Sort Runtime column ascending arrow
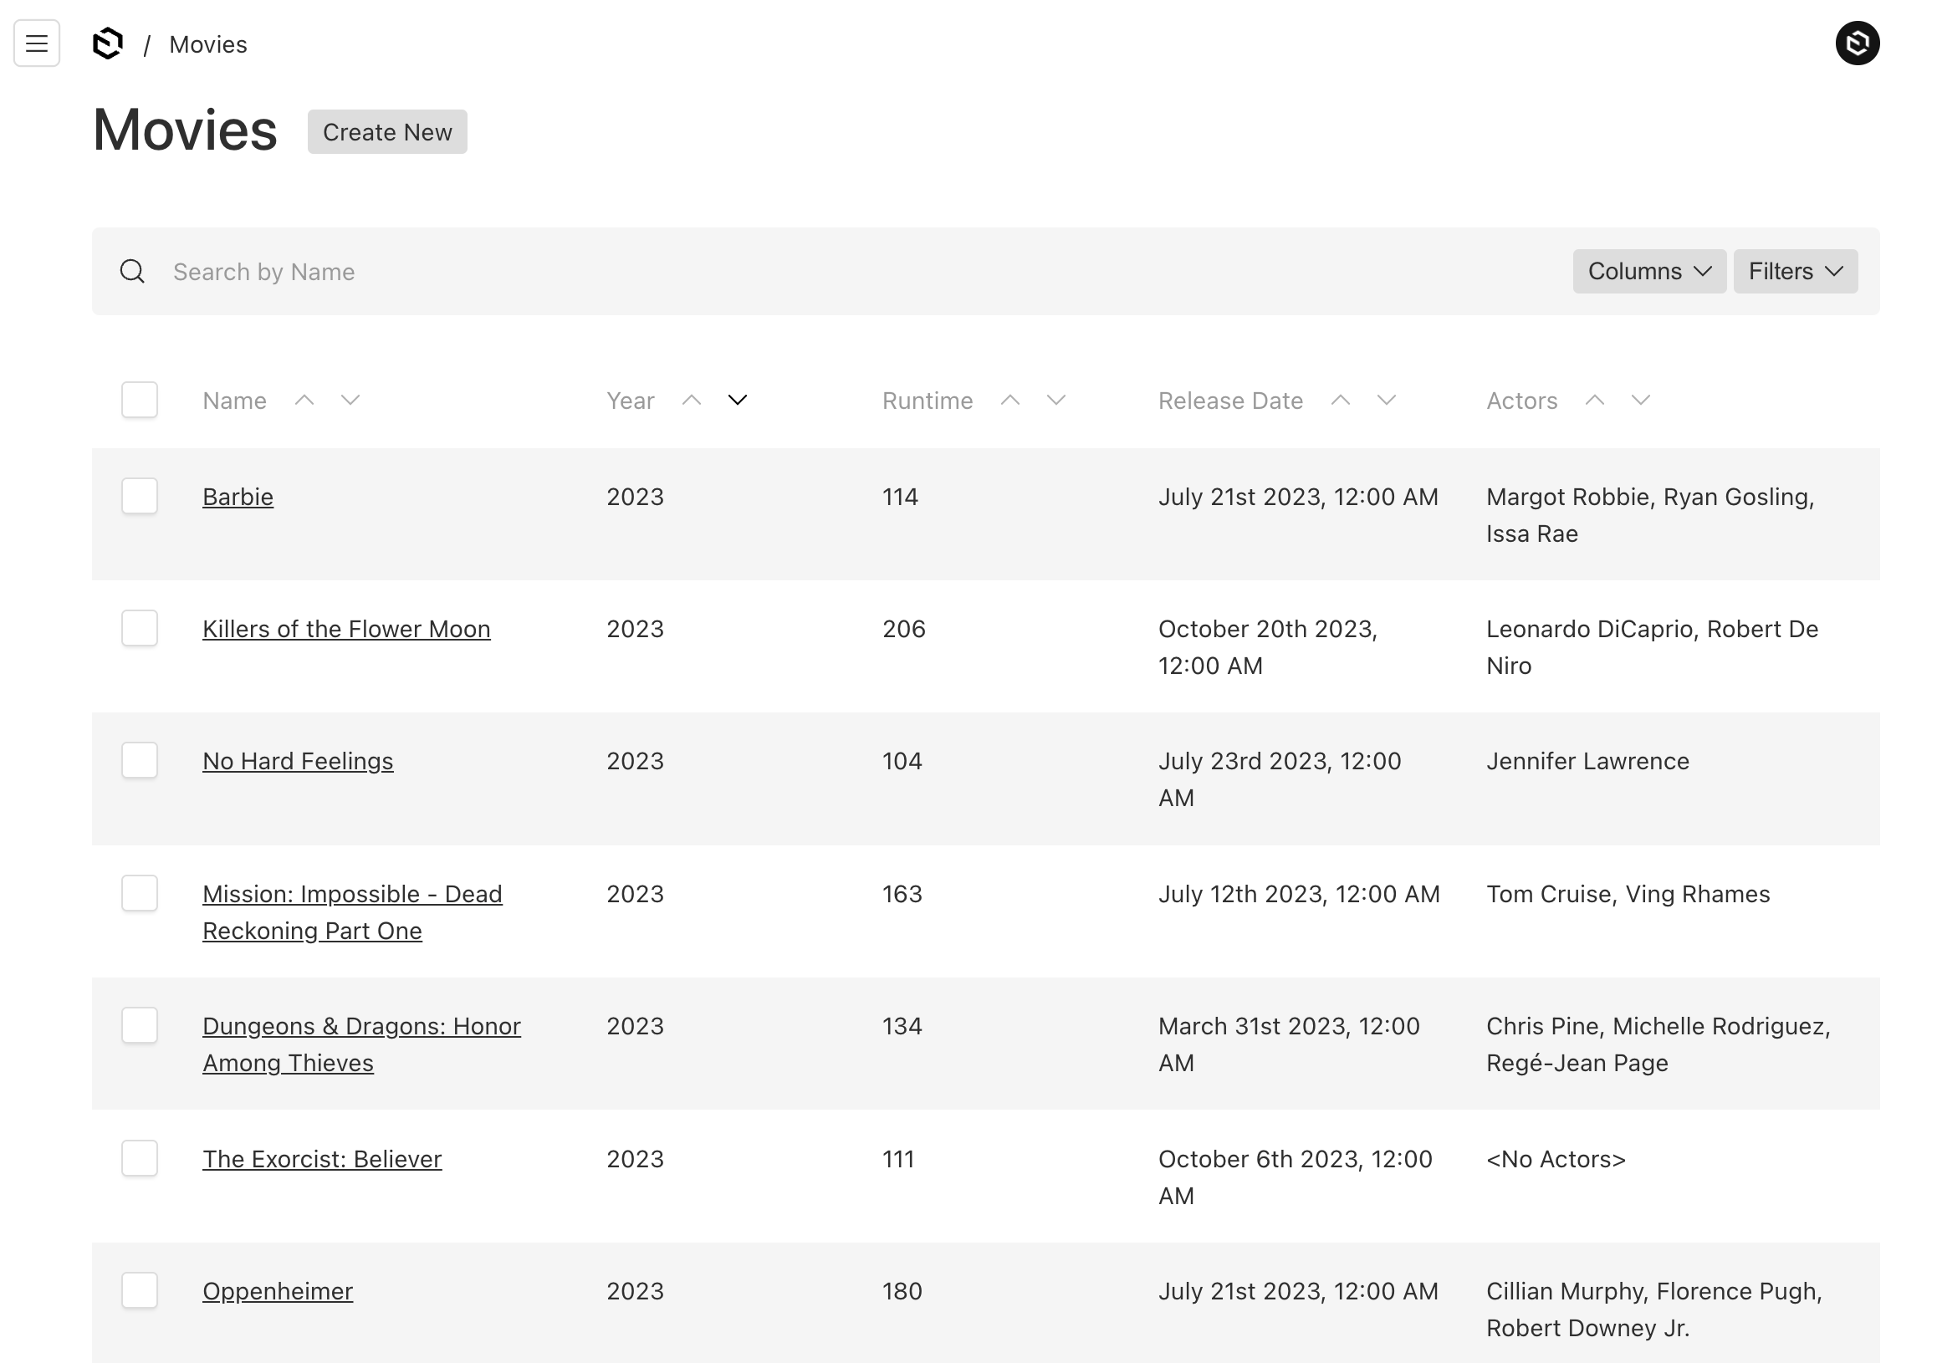1937x1363 pixels. click(1009, 400)
